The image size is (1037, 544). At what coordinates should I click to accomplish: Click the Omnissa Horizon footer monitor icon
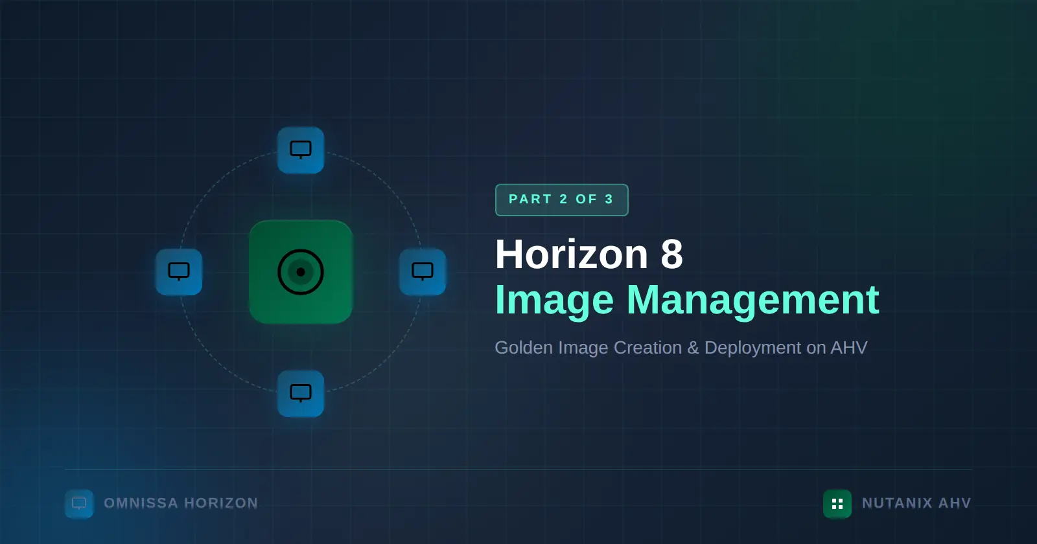(79, 504)
